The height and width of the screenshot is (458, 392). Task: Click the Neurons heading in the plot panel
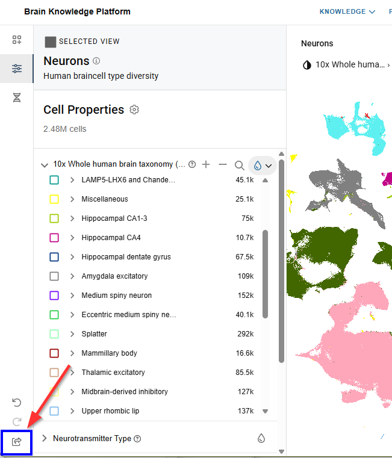pyautogui.click(x=317, y=43)
